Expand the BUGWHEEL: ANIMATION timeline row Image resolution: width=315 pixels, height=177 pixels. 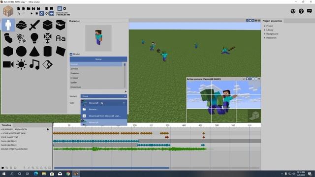(1, 129)
